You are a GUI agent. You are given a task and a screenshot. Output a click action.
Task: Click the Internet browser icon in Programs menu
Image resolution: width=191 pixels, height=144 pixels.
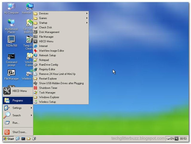(x=36, y=46)
